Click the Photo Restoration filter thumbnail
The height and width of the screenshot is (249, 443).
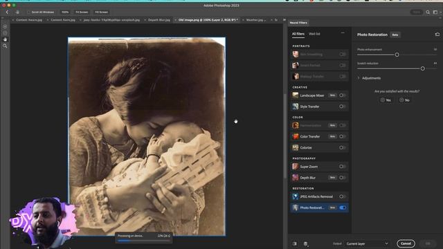(296, 207)
